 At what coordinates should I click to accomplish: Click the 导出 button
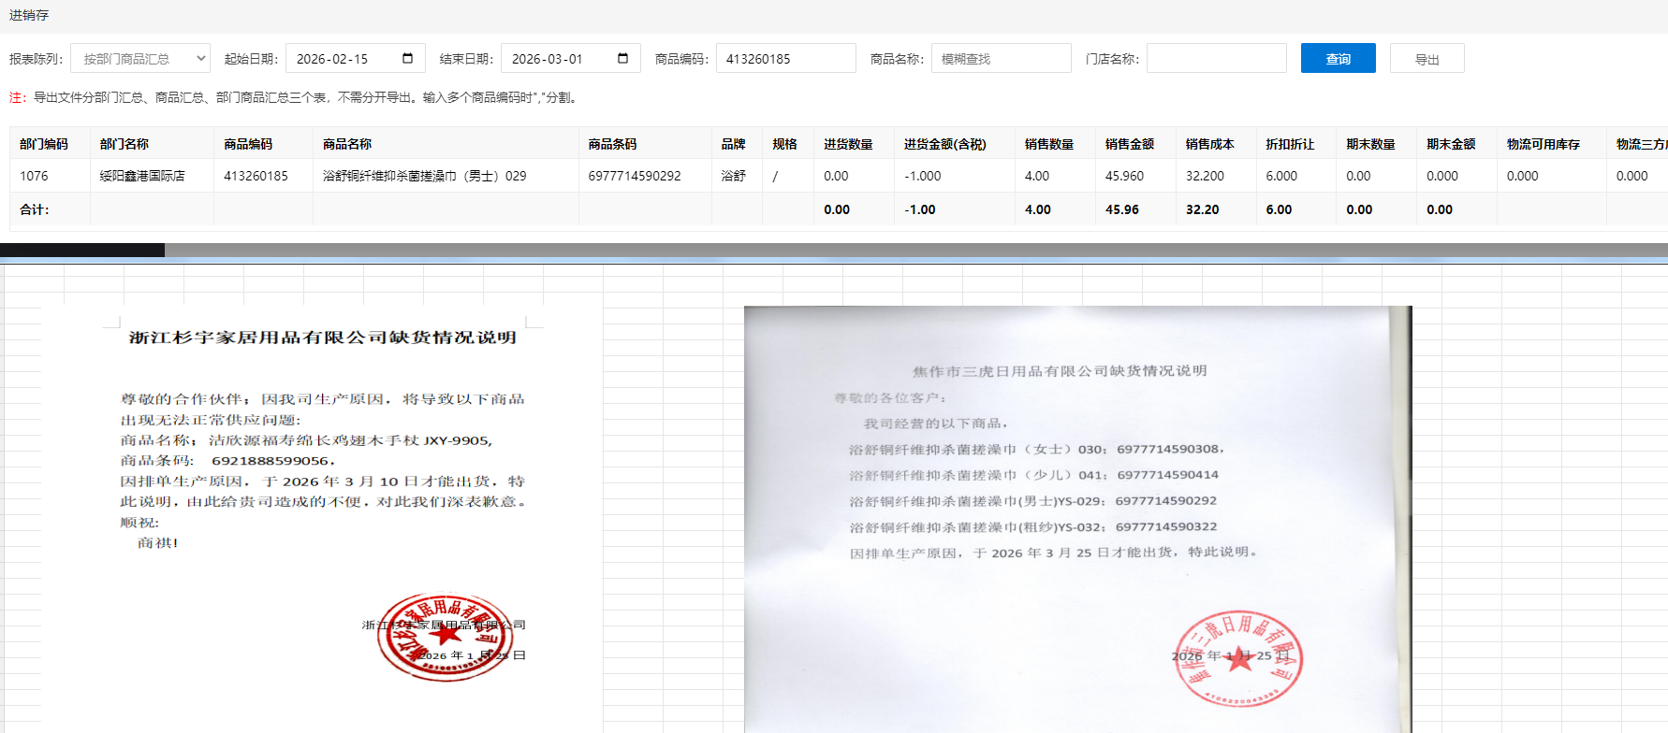[x=1427, y=59]
